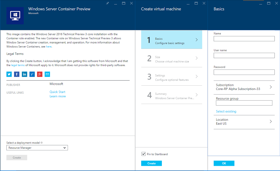
Task: Focus the Name input field
Action: (244, 39)
